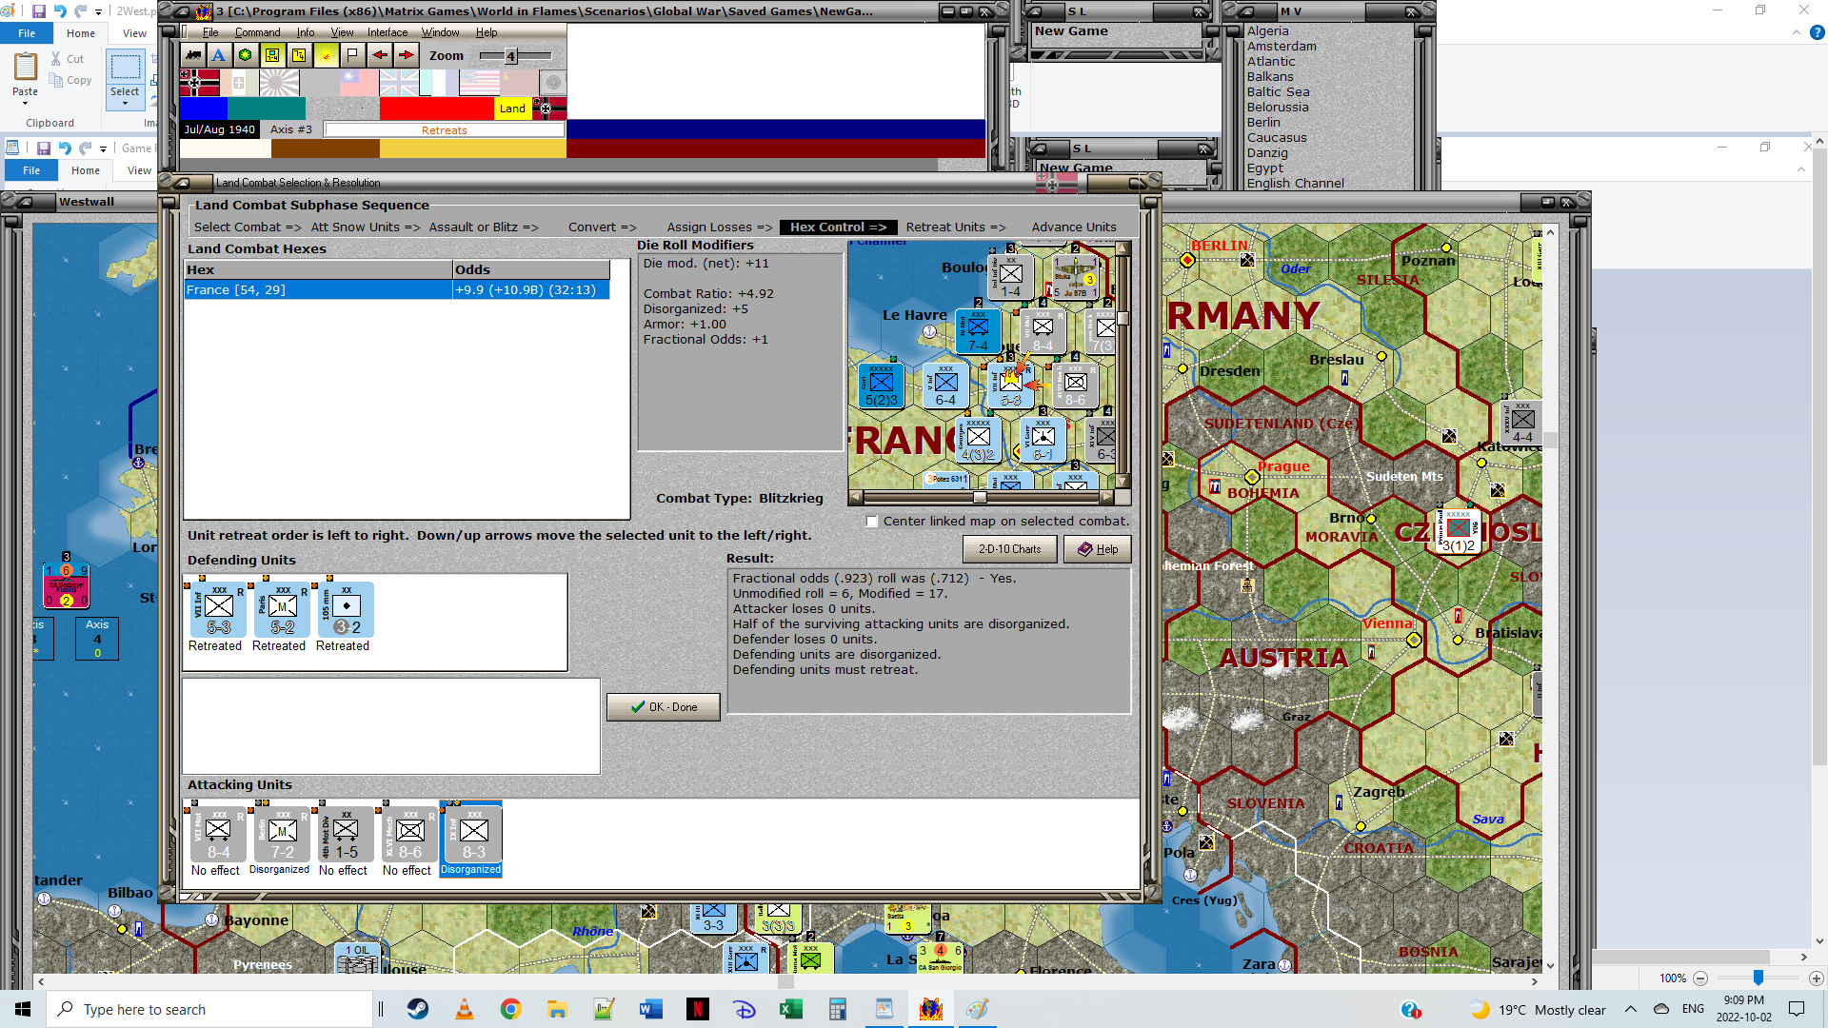Expand the Select dropdown in ribbon

click(125, 103)
